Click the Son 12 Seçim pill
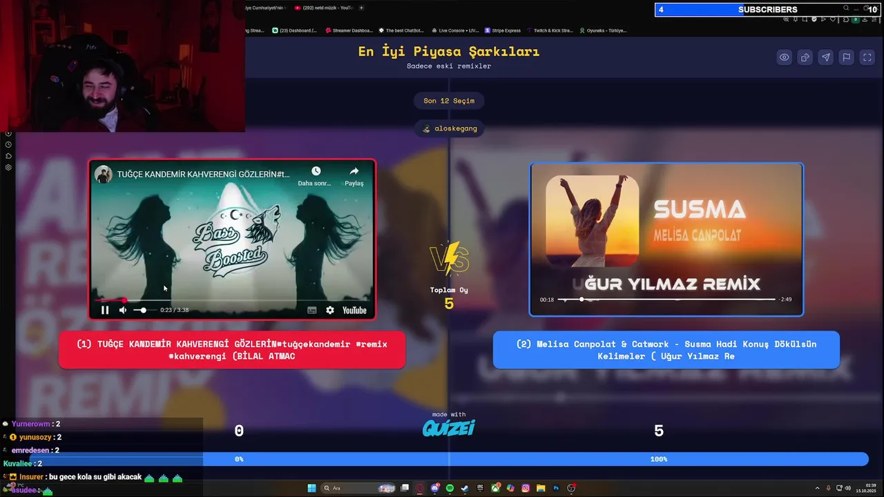884x497 pixels. (x=449, y=101)
